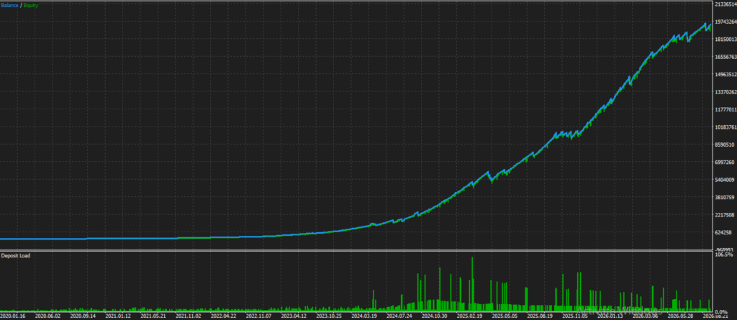Click the 2021.05.21 date label
This screenshot has width=737, height=320.
pyautogui.click(x=153, y=316)
